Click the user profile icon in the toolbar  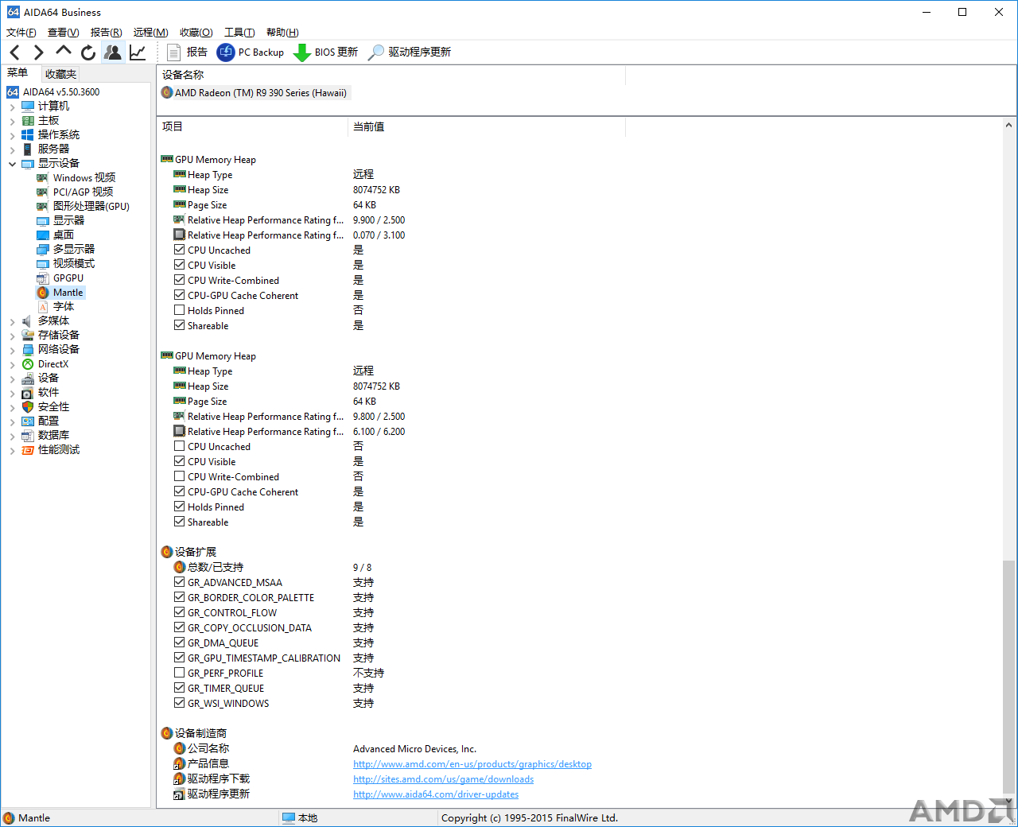[x=113, y=52]
